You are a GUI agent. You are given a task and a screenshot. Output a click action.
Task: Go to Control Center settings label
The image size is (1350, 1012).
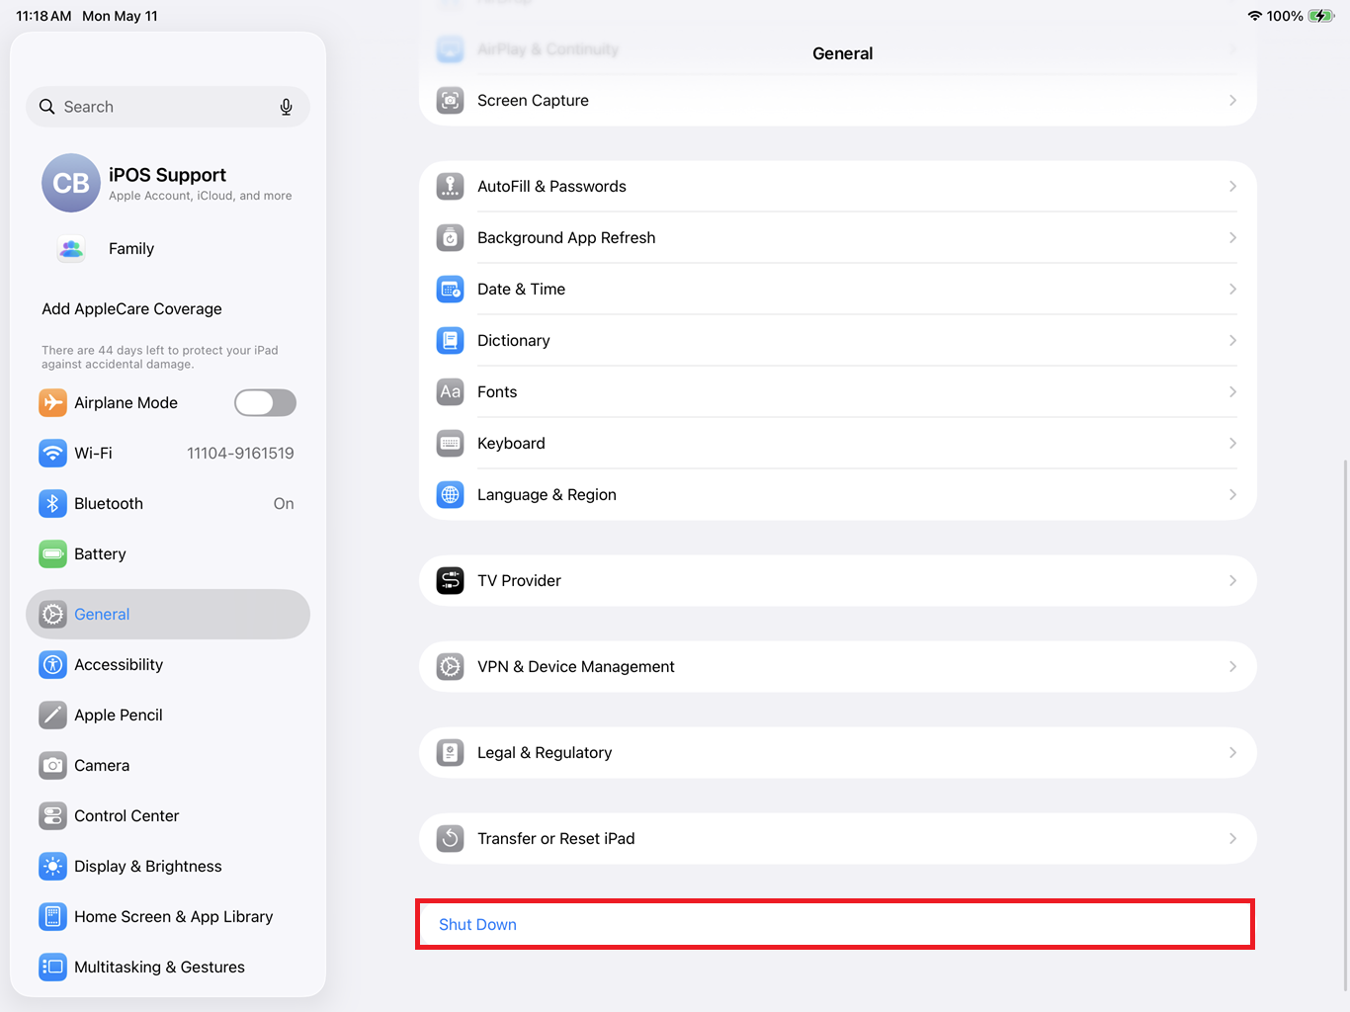pyautogui.click(x=127, y=816)
